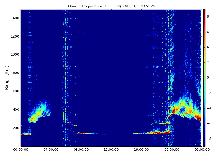Click the 0 range tick label on y-axis
Screen dimensions: 216x162
pyautogui.click(x=18, y=146)
